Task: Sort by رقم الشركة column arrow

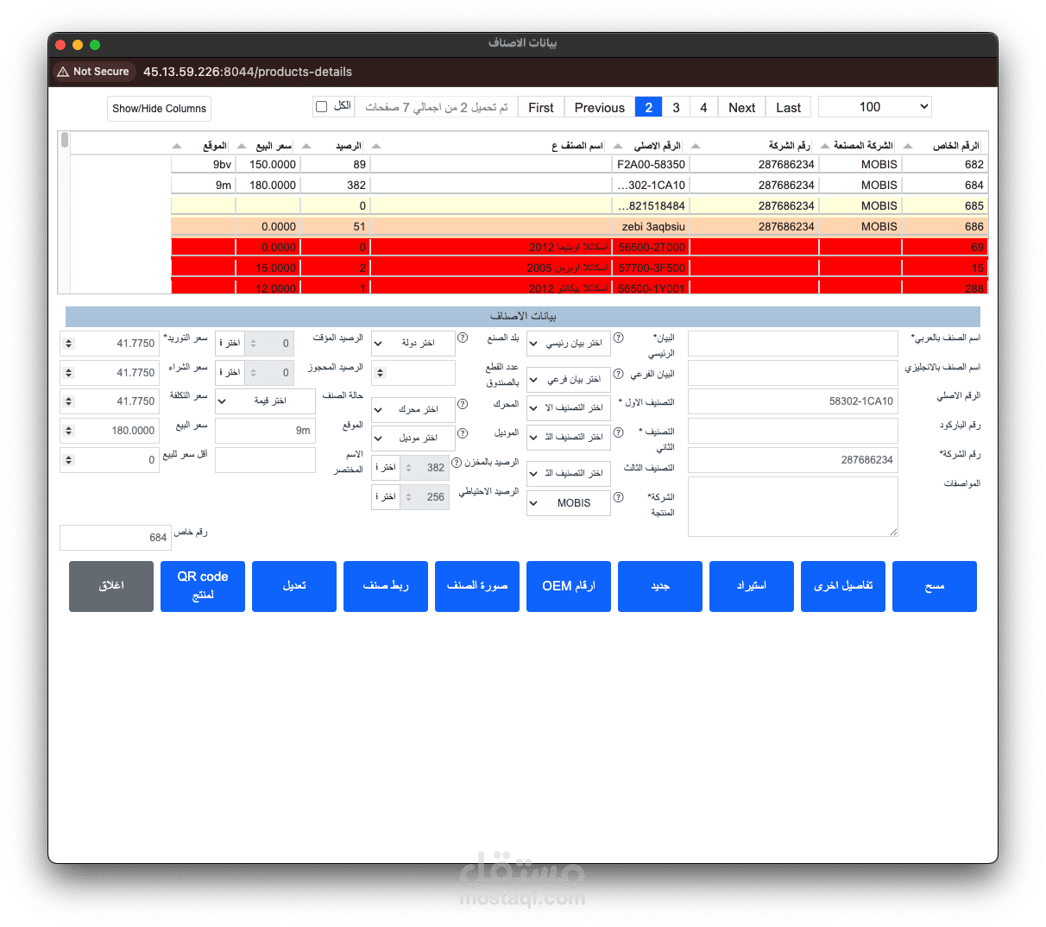Action: (x=696, y=146)
